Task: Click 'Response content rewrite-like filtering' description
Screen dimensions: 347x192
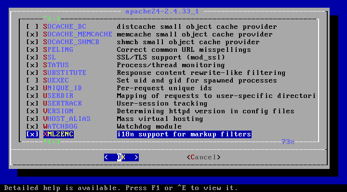Action: (201, 73)
